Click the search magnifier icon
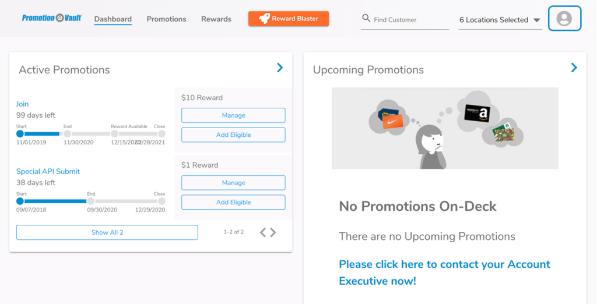The image size is (597, 304). (x=366, y=18)
